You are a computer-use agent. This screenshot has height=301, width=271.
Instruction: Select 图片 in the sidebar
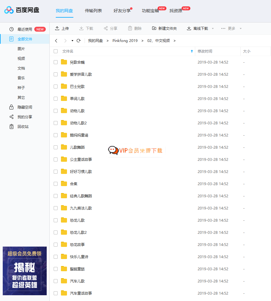pyautogui.click(x=21, y=49)
